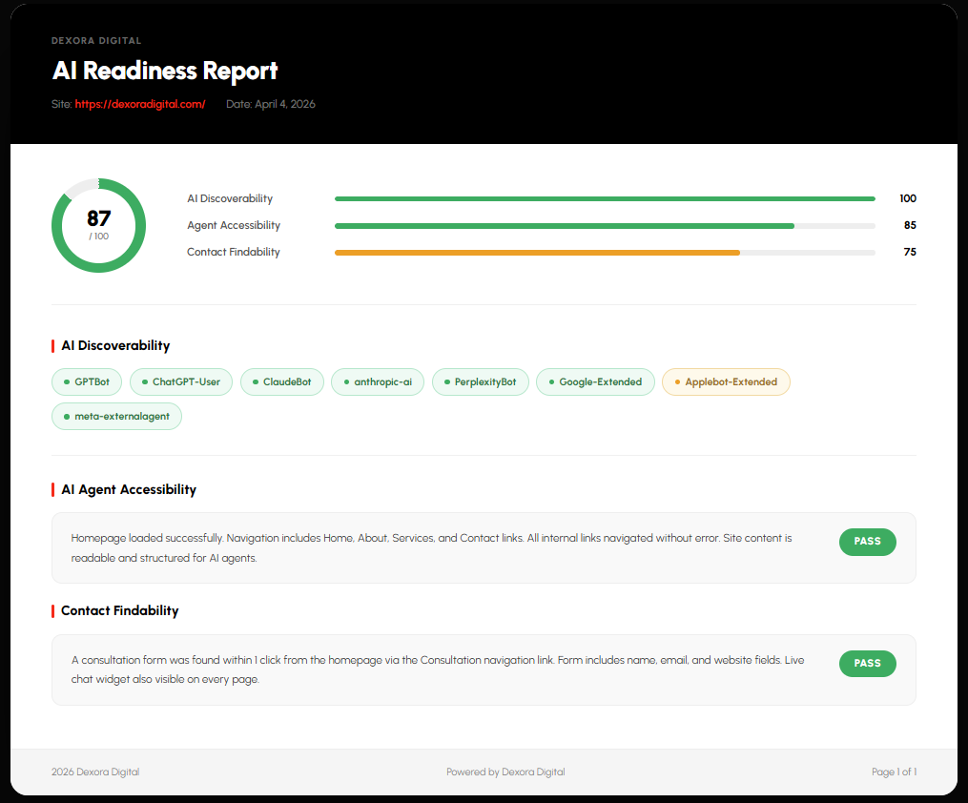Click the ChatGPT-User crawler badge
The image size is (968, 803).
click(x=180, y=381)
